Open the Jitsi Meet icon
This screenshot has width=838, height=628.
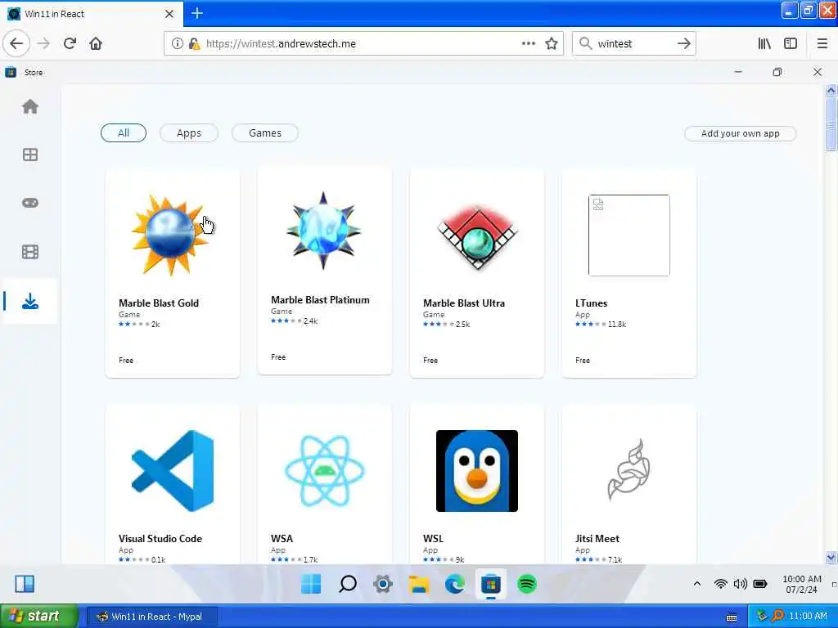click(x=628, y=470)
